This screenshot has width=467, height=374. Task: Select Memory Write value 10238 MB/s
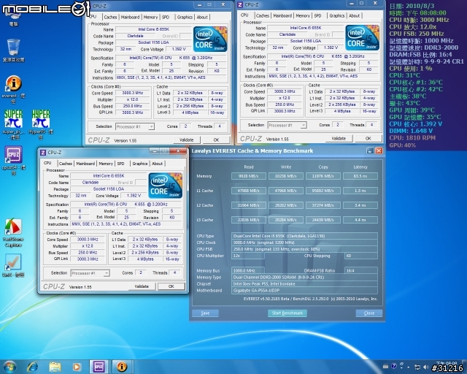point(285,176)
